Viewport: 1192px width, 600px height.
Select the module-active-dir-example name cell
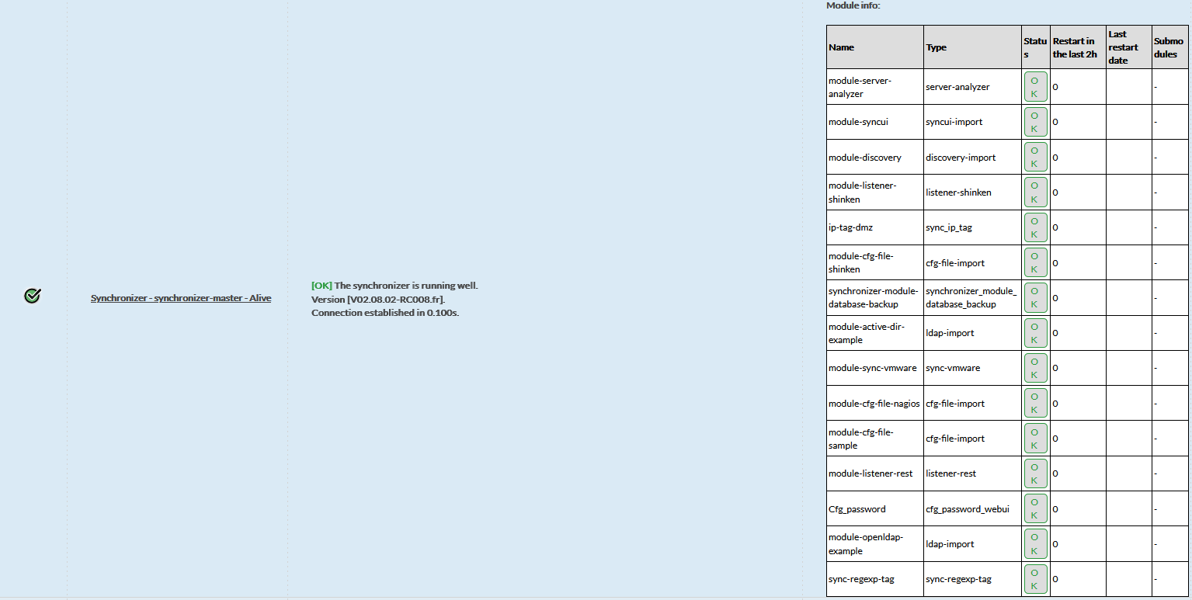pos(856,333)
